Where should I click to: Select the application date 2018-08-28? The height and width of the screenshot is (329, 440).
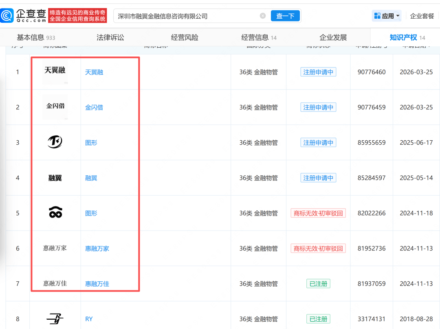point(416,319)
